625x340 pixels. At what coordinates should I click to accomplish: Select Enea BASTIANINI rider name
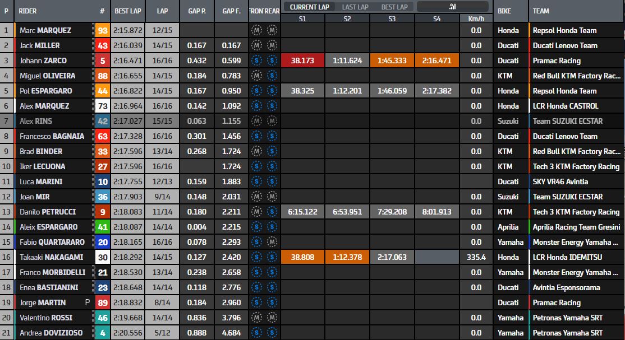pyautogui.click(x=49, y=287)
